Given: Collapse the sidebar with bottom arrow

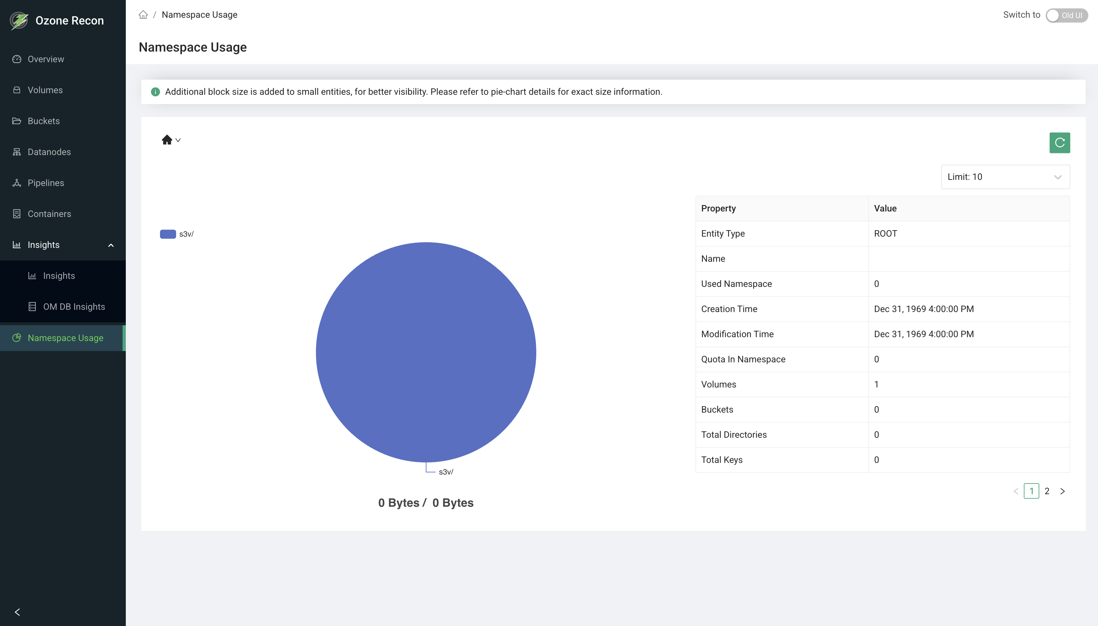Looking at the screenshot, I should (x=17, y=612).
